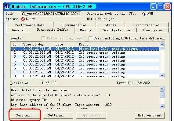Screen dimensions: 174x121
Task: Click the Save As button
Action: click(x=25, y=115)
